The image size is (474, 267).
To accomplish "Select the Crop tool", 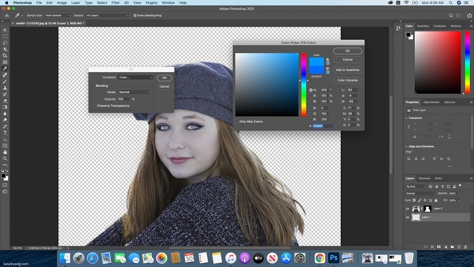I will (5, 56).
